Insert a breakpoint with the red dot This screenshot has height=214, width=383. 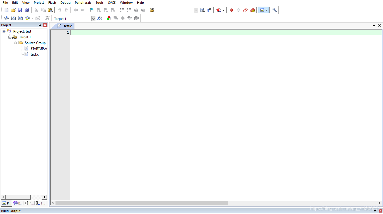232,10
